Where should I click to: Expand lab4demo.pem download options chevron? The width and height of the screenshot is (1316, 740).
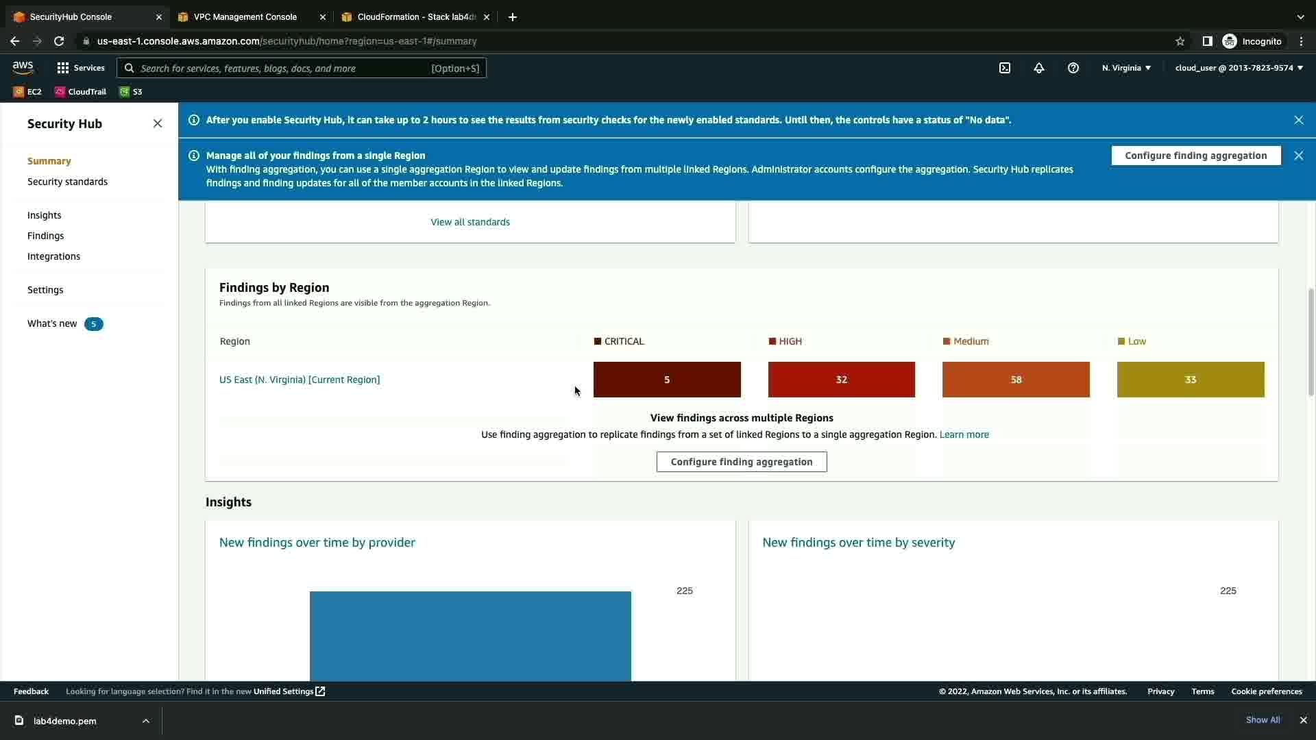pyautogui.click(x=145, y=721)
